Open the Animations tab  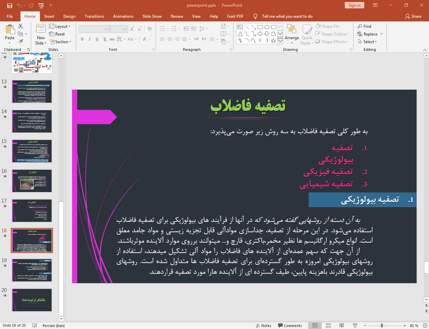pyautogui.click(x=123, y=16)
